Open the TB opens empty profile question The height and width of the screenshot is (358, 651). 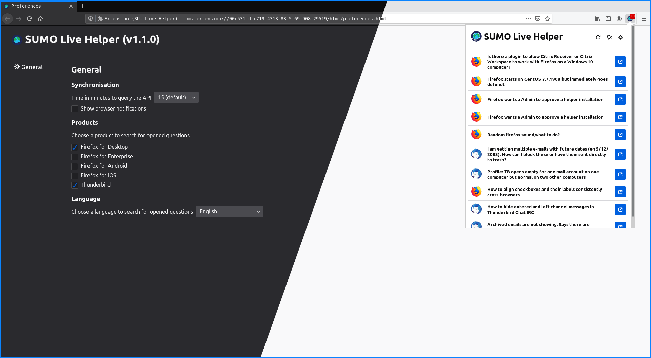(x=620, y=174)
